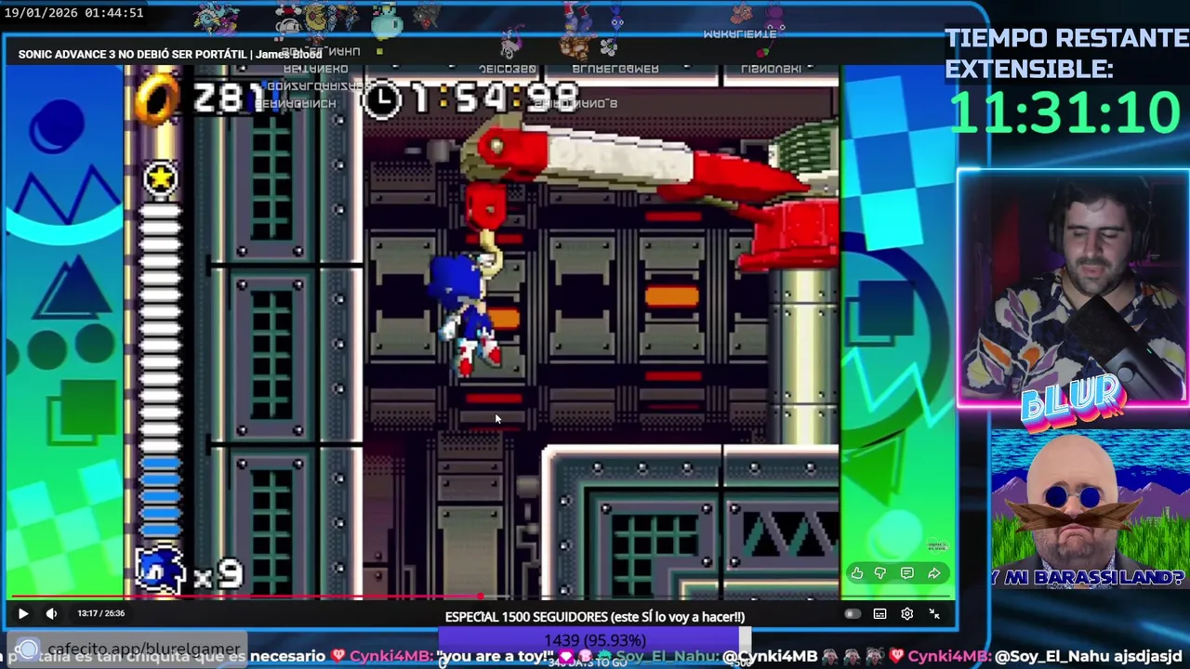Screen dimensions: 1190x669
Task: Click the date and time 19/01/2026 01:44:51
Action: 74,13
